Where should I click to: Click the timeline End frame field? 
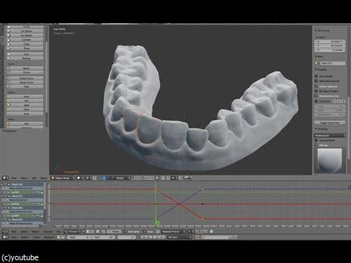pyautogui.click(x=104, y=237)
